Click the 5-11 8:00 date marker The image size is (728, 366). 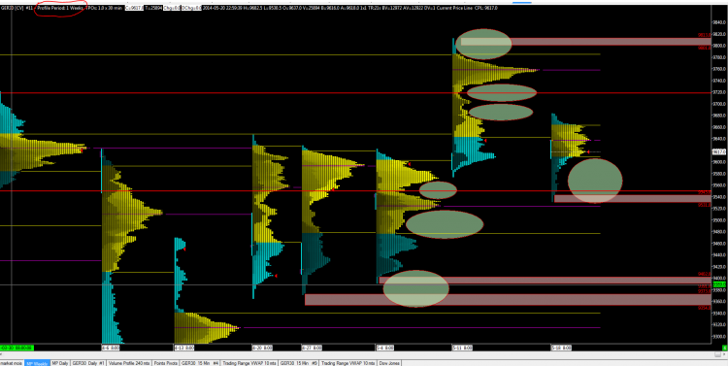click(x=462, y=348)
